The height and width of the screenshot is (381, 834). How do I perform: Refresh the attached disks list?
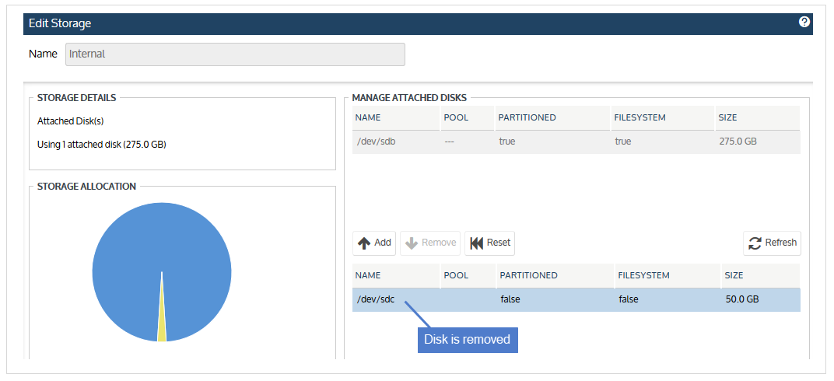[x=773, y=243]
